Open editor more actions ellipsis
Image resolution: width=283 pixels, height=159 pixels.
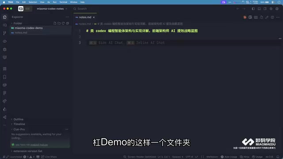coord(278,17)
